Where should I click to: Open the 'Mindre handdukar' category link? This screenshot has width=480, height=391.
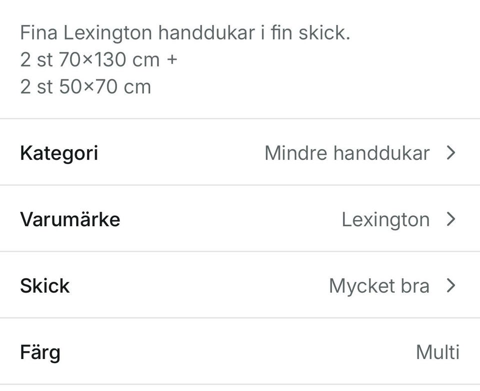[346, 153]
